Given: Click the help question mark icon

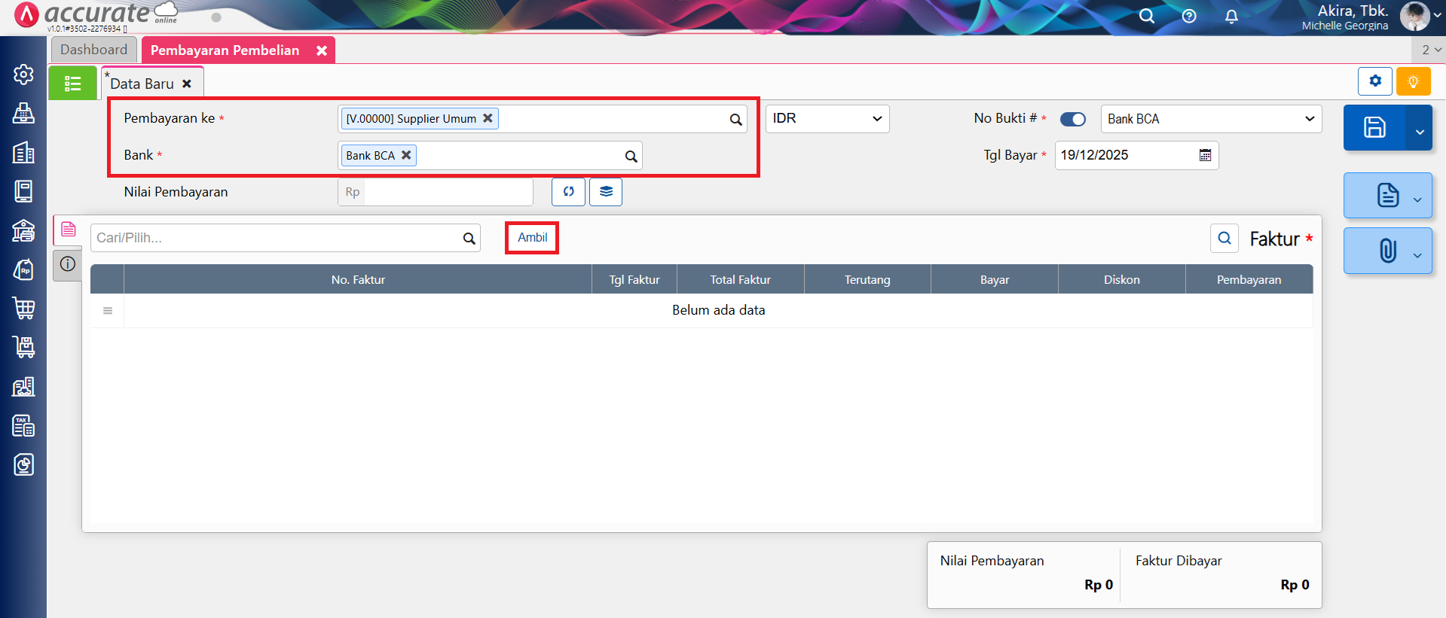Looking at the screenshot, I should pyautogui.click(x=1189, y=17).
